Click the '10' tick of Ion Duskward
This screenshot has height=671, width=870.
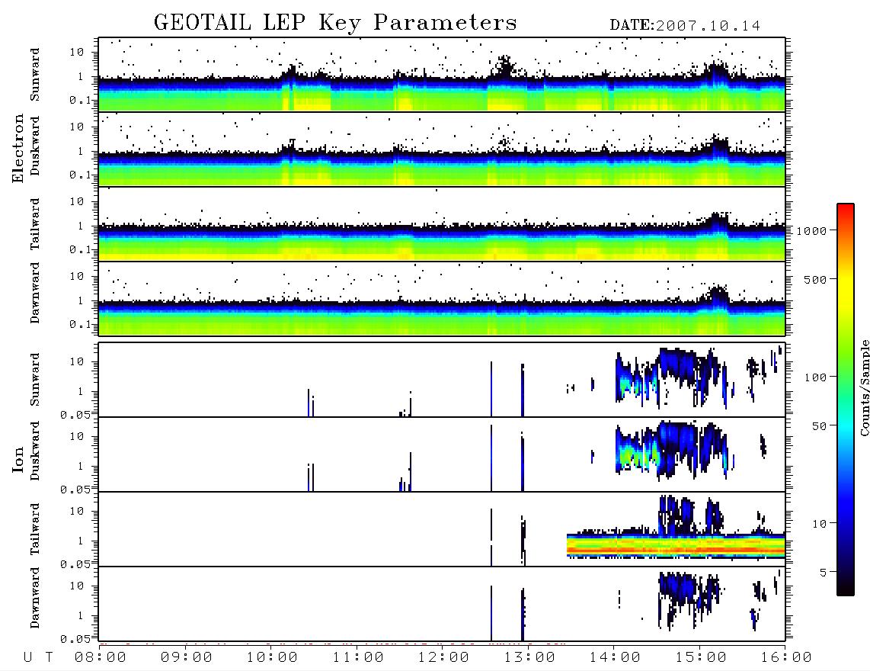pos(77,437)
